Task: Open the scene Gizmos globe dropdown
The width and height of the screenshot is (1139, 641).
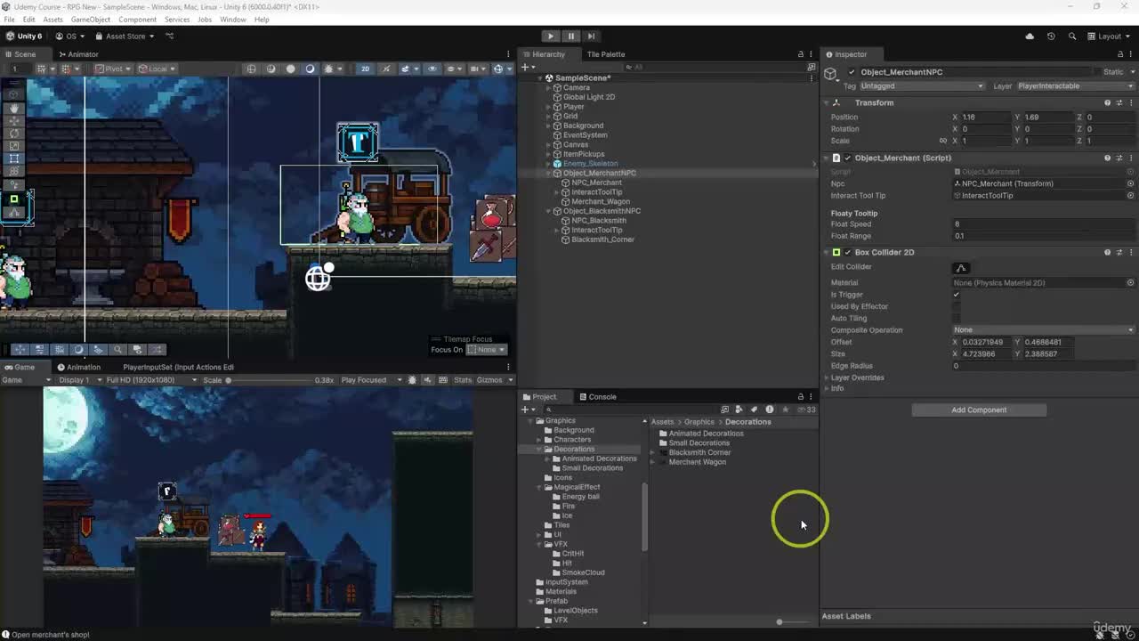Action: (x=501, y=69)
